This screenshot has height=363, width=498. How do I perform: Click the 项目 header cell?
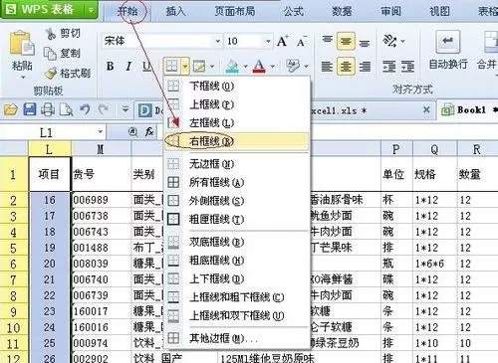click(50, 174)
